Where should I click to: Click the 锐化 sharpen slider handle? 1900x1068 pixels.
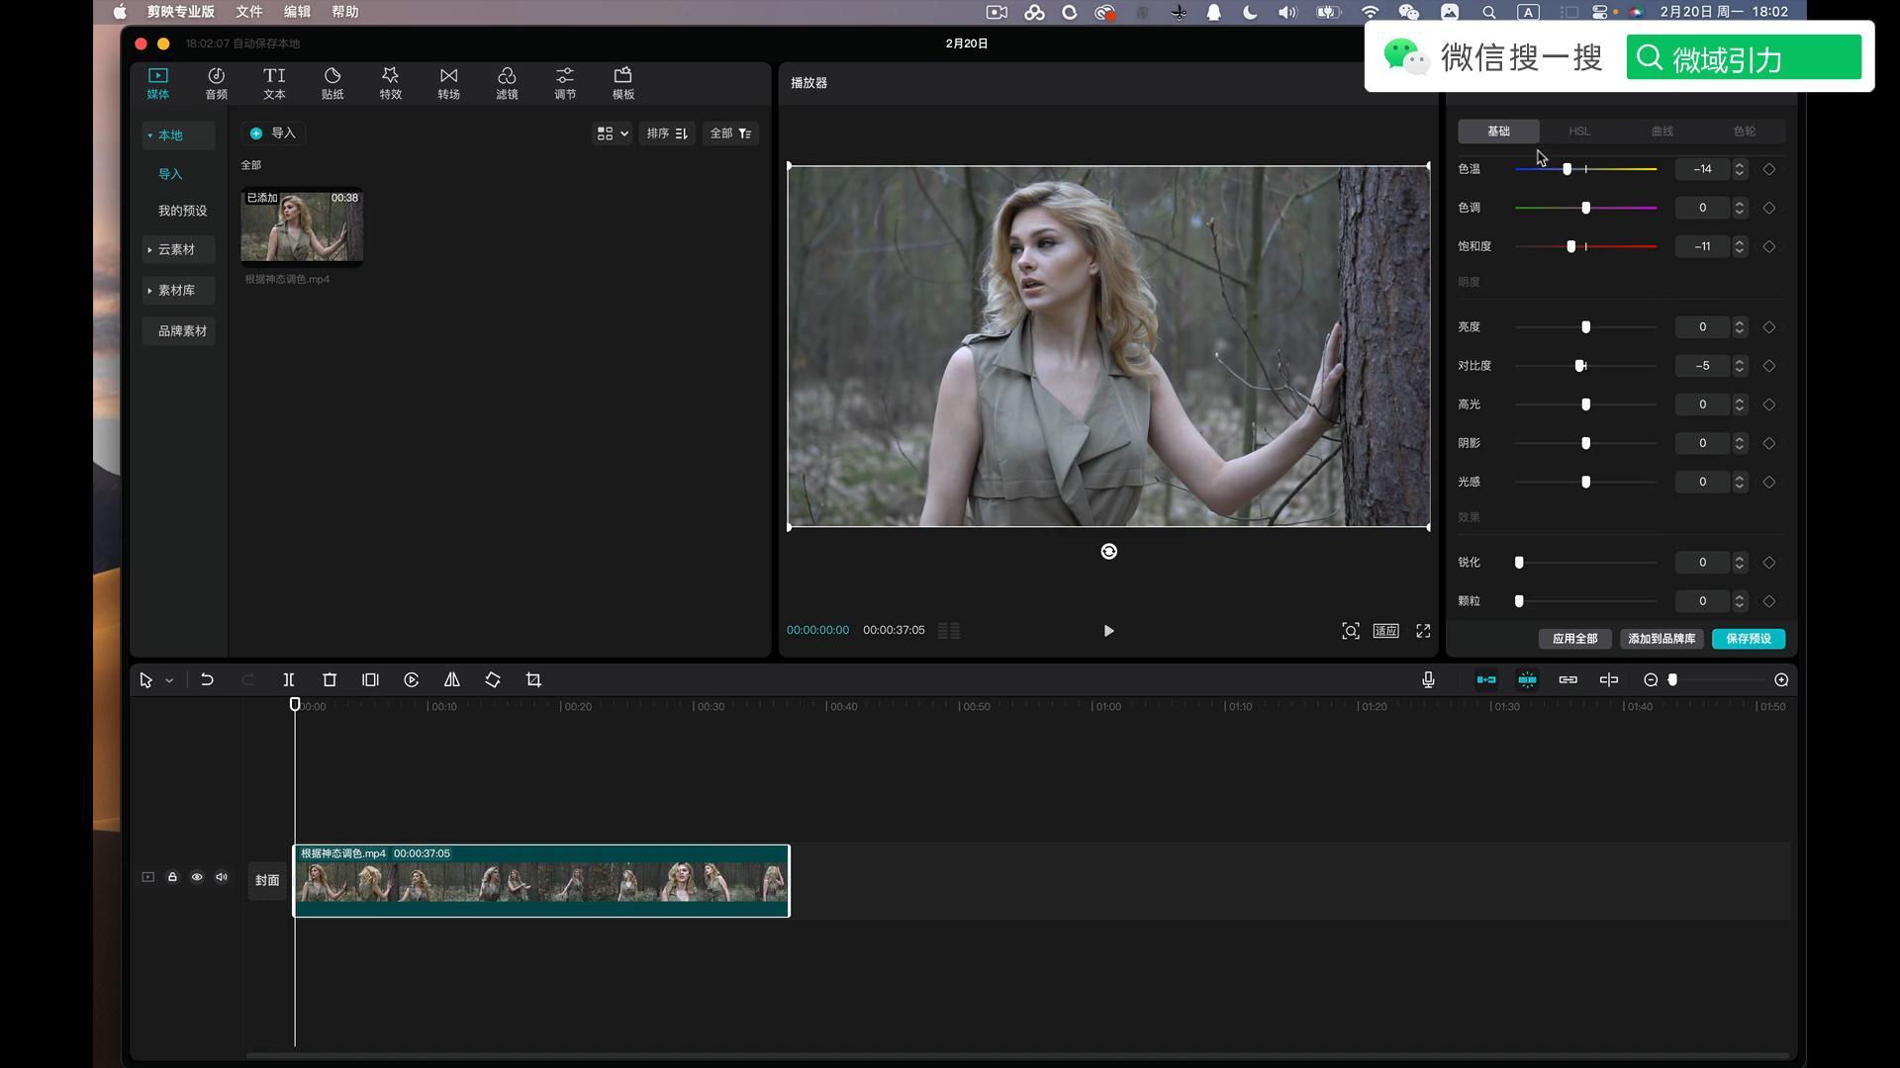coord(1519,563)
